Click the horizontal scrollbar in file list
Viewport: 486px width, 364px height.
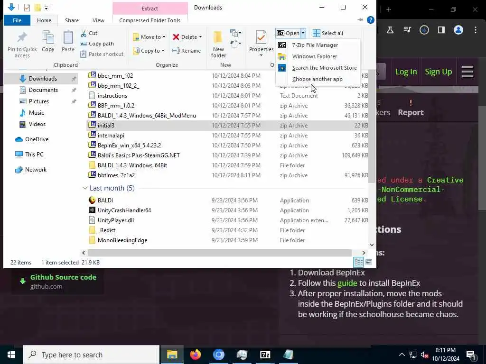pyautogui.click(x=220, y=253)
